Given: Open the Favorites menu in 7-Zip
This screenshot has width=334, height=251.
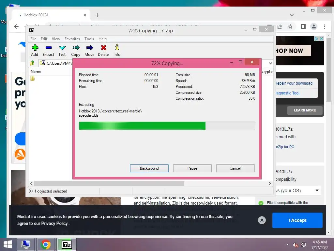Looking at the screenshot, I should pos(72,39).
